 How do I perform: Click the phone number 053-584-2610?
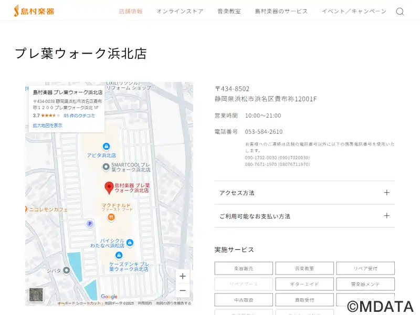(264, 132)
